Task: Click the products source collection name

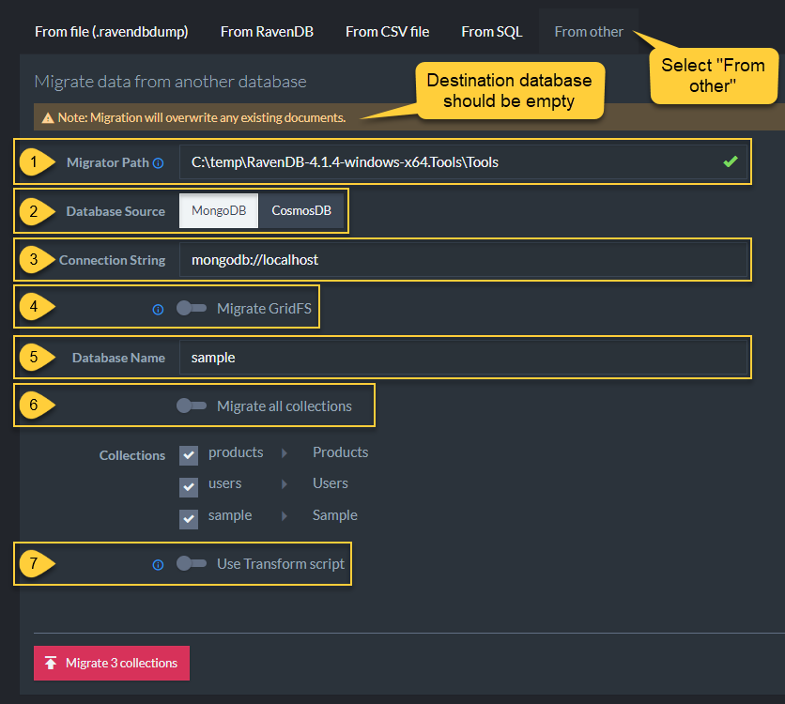Action: (x=236, y=452)
